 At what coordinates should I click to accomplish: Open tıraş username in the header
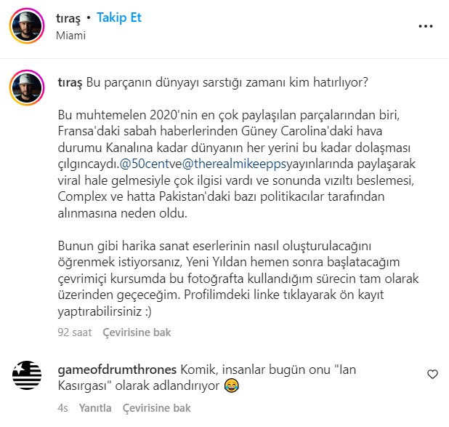[x=68, y=18]
